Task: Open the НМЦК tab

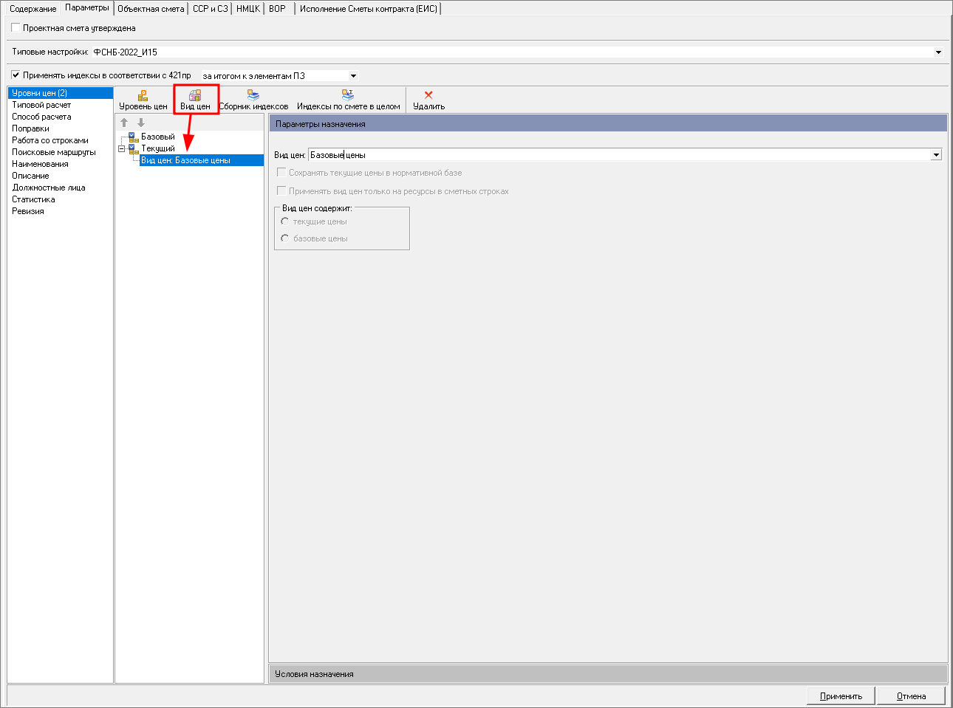Action: click(x=247, y=9)
